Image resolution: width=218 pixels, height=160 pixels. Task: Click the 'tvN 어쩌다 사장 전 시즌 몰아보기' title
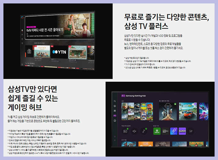45,30
